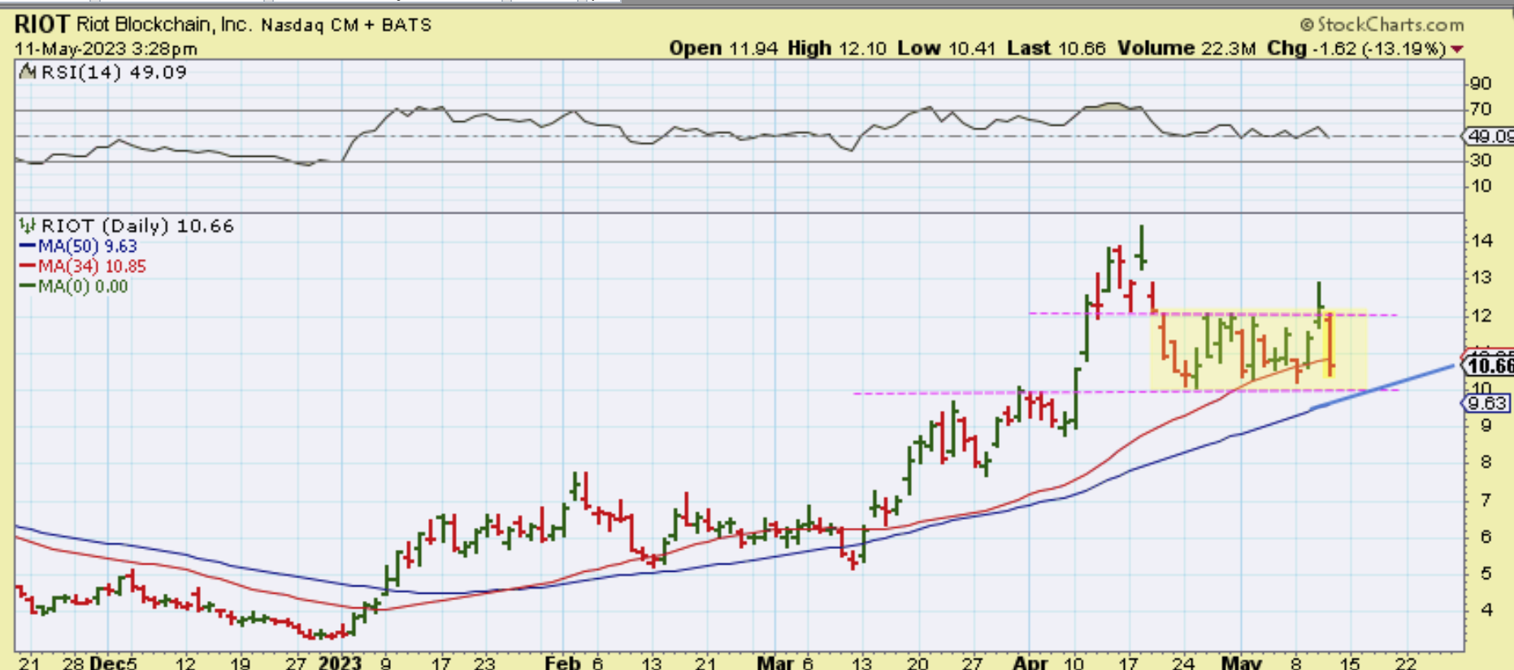Click the red down triangle beside Chg
The width and height of the screenshot is (1514, 670).
click(1457, 50)
